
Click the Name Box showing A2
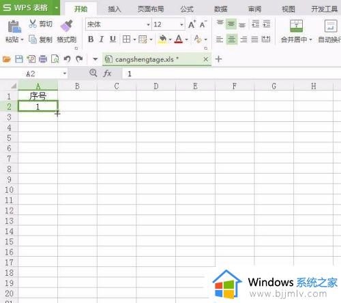pyautogui.click(x=31, y=74)
